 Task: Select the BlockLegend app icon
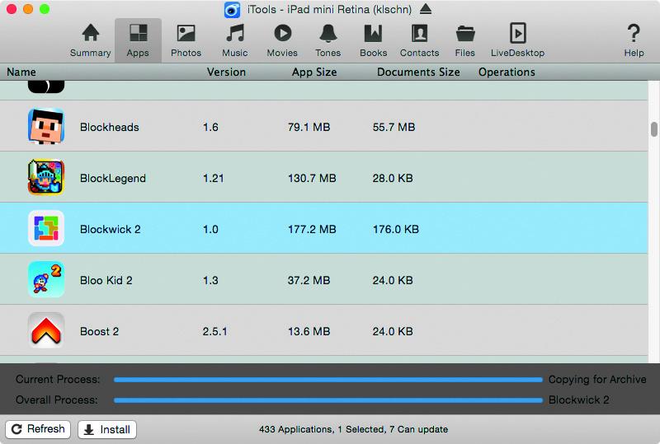[46, 177]
